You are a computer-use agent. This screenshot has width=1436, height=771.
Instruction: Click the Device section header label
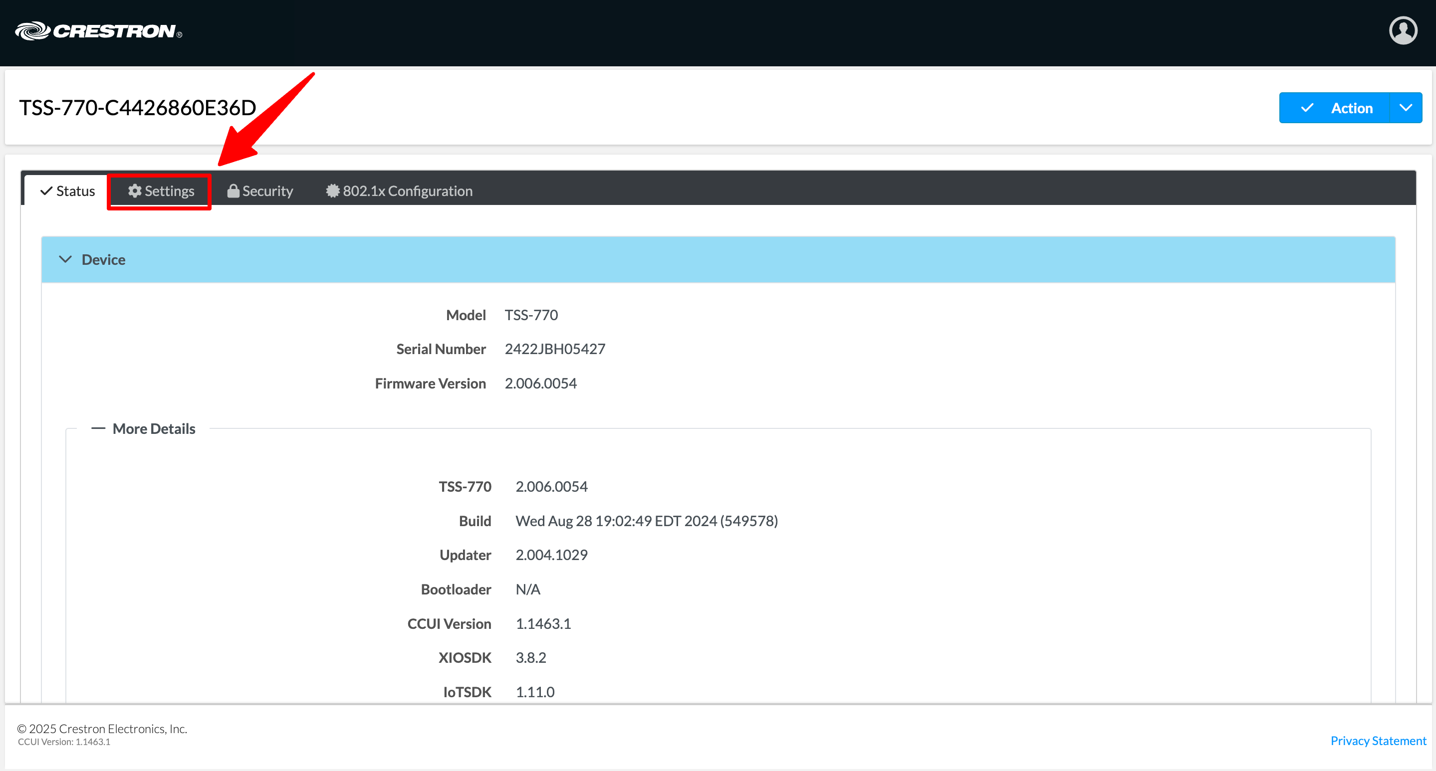coord(104,260)
